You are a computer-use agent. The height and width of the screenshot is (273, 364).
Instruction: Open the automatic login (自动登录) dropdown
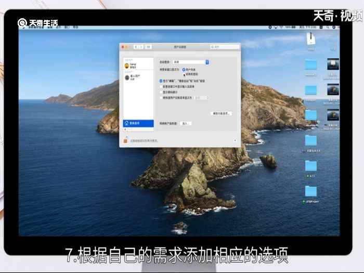[191, 62]
